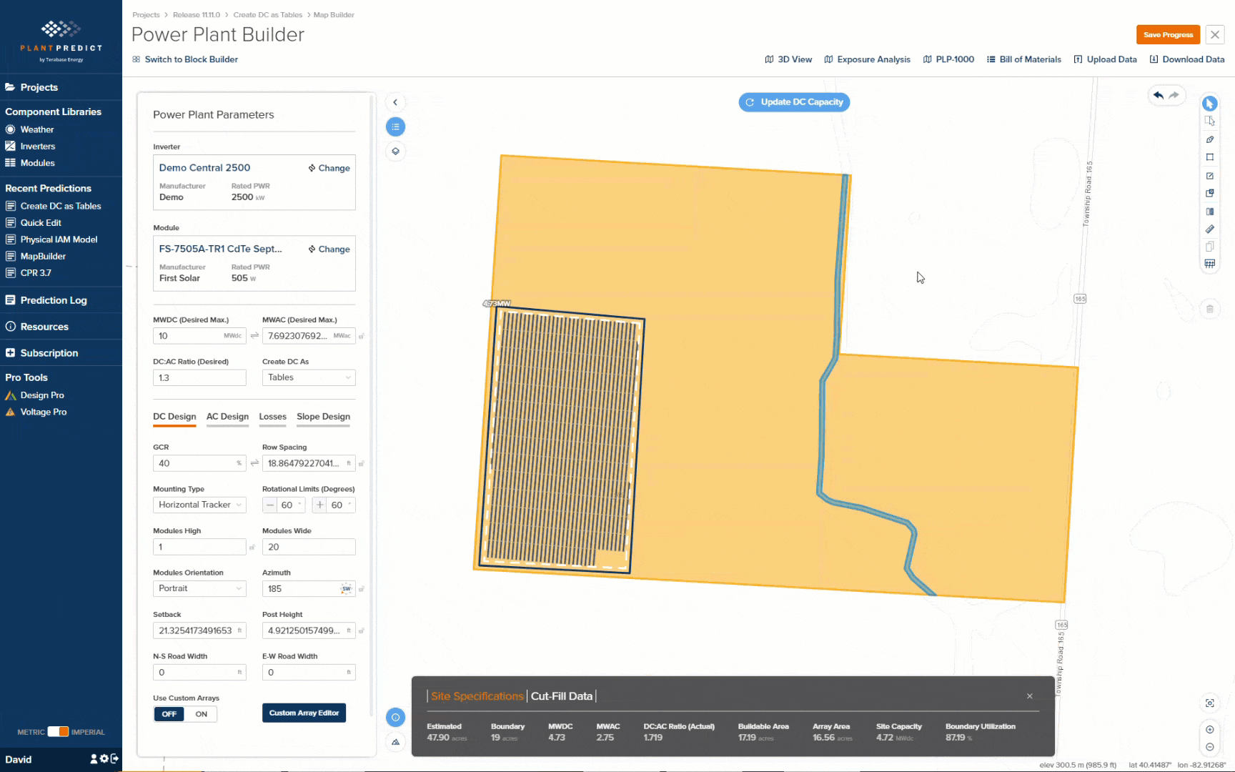
Task: Click the MWDC/MWAC swap link icon
Action: (254, 335)
